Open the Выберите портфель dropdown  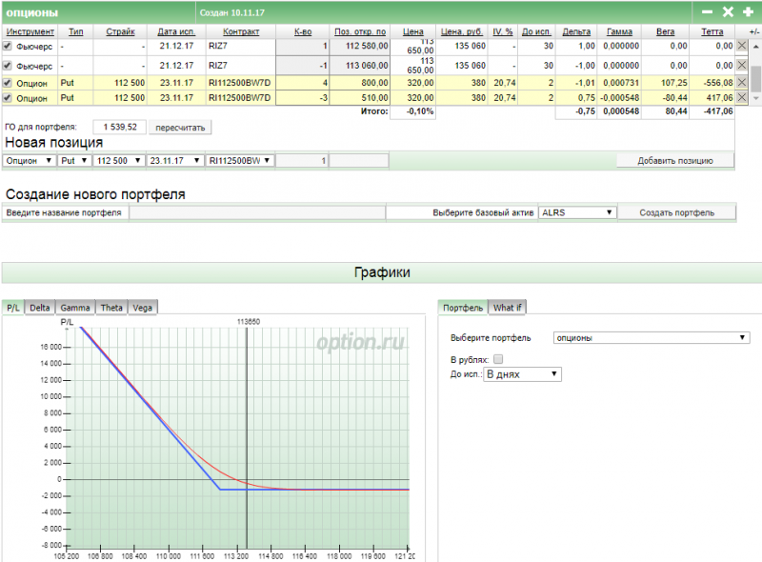click(x=652, y=337)
